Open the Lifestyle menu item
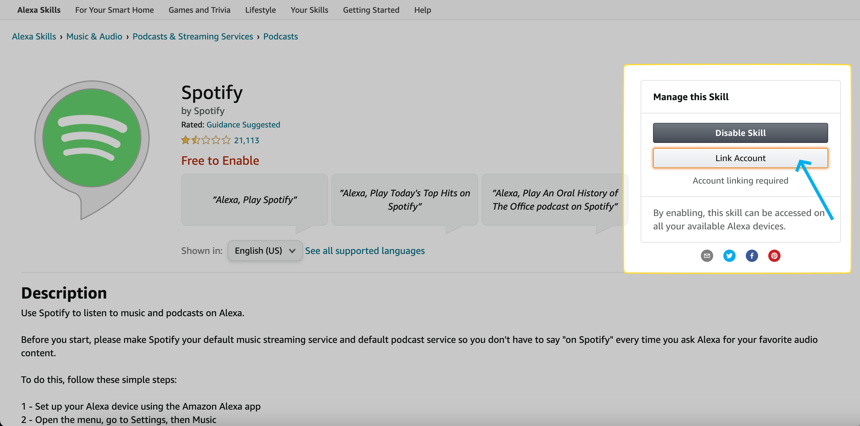The width and height of the screenshot is (860, 426). pyautogui.click(x=260, y=10)
